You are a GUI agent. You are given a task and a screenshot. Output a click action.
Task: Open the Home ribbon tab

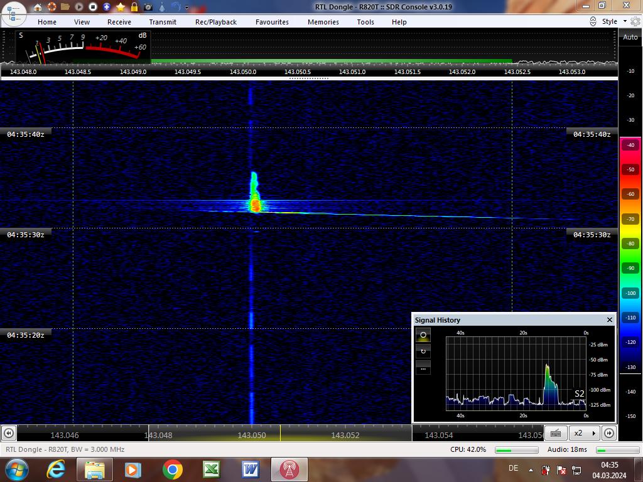47,22
